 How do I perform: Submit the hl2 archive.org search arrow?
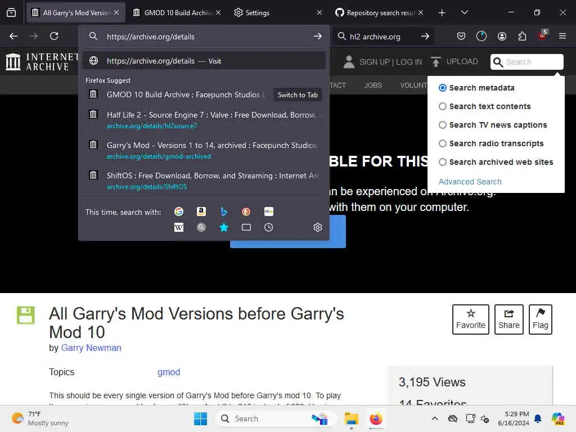click(x=425, y=37)
